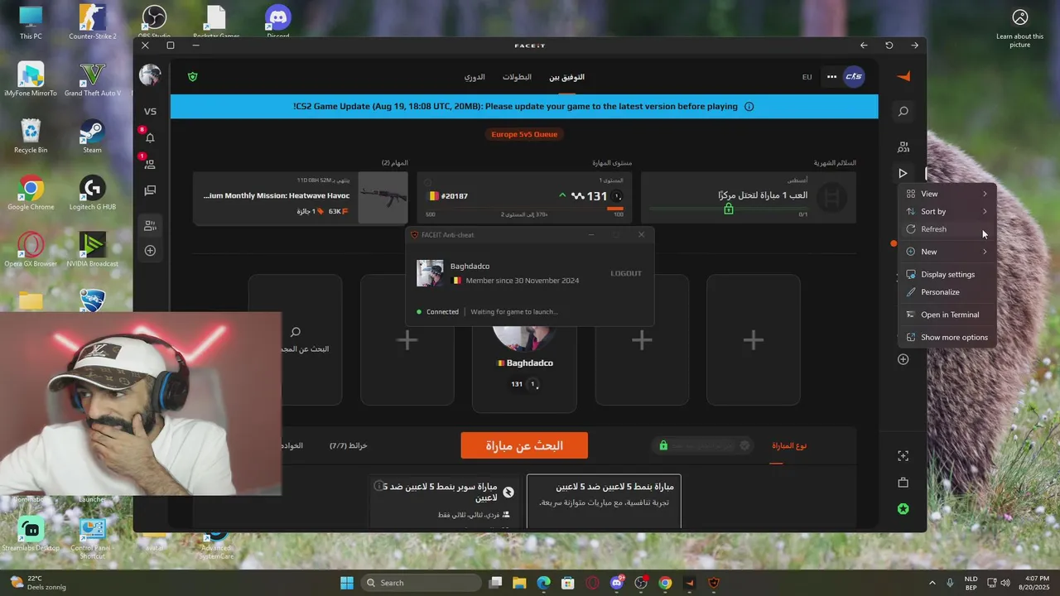Open the نوع المباراة match type tab
Viewport: 1060px width, 596px height.
pos(788,445)
